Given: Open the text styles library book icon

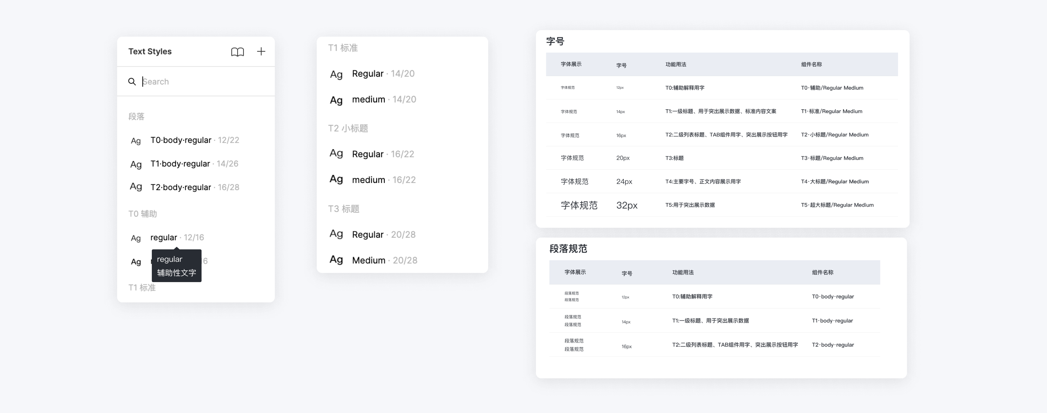Looking at the screenshot, I should [x=237, y=52].
